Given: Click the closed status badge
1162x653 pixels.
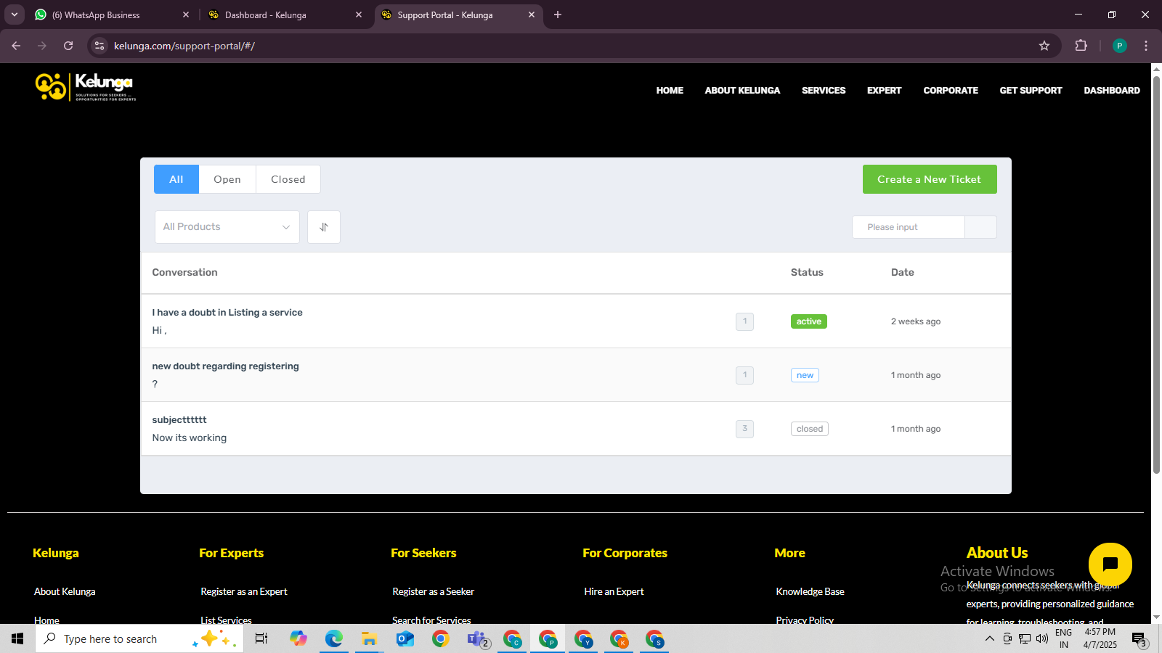Looking at the screenshot, I should [809, 429].
